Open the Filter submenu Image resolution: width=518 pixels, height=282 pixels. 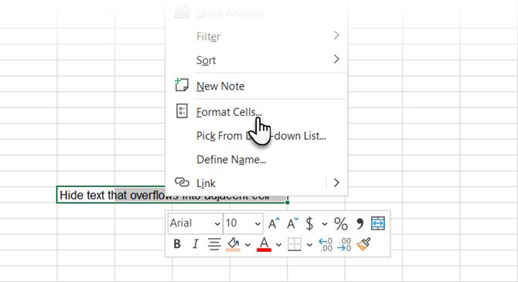point(257,36)
